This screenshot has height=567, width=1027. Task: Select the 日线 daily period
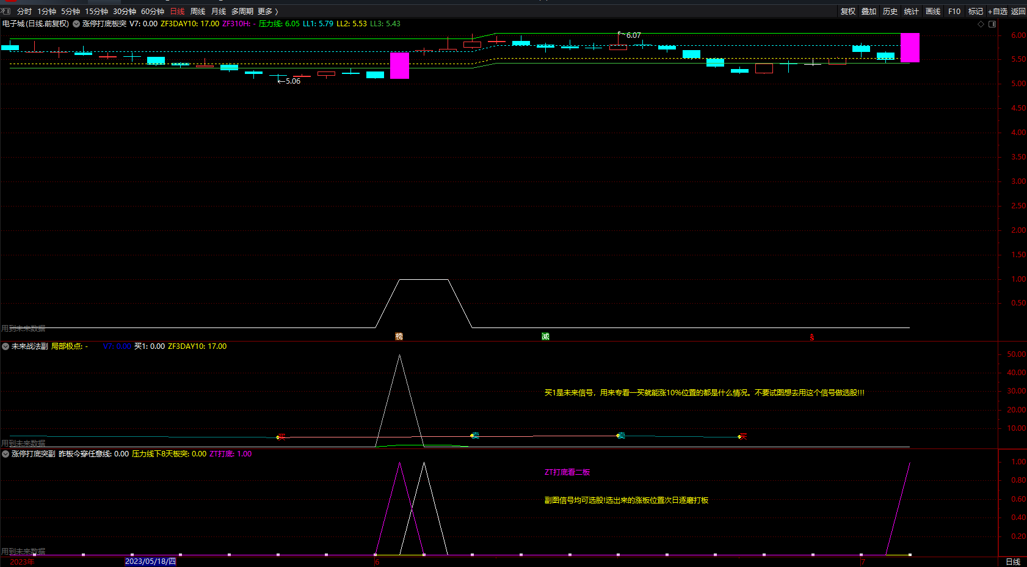pyautogui.click(x=177, y=12)
